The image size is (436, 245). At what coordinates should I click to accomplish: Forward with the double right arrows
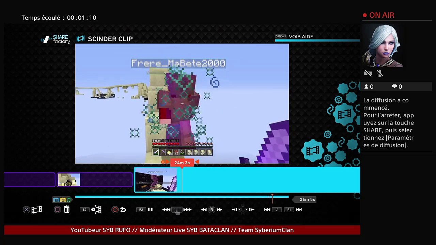click(219, 210)
